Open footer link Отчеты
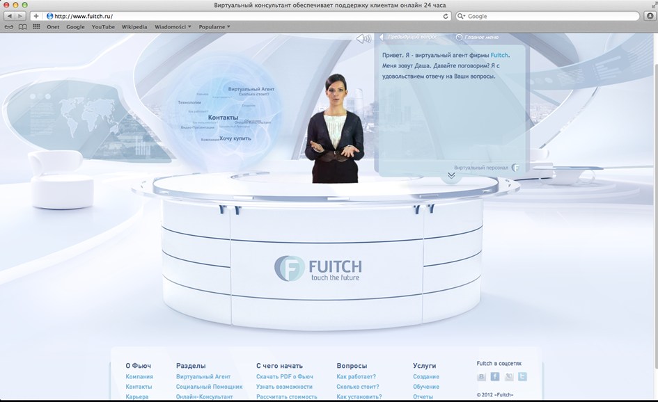The width and height of the screenshot is (658, 402). pyautogui.click(x=423, y=396)
